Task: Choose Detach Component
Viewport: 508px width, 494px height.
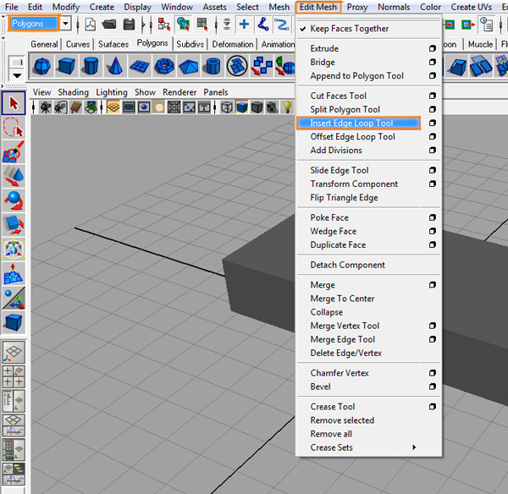Action: coord(347,265)
